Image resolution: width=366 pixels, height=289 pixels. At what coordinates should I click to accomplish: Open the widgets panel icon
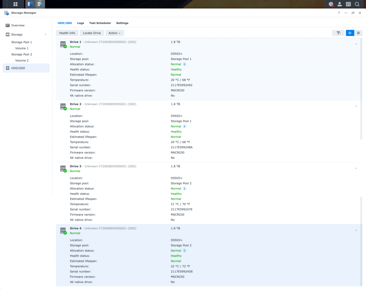pos(348,4)
